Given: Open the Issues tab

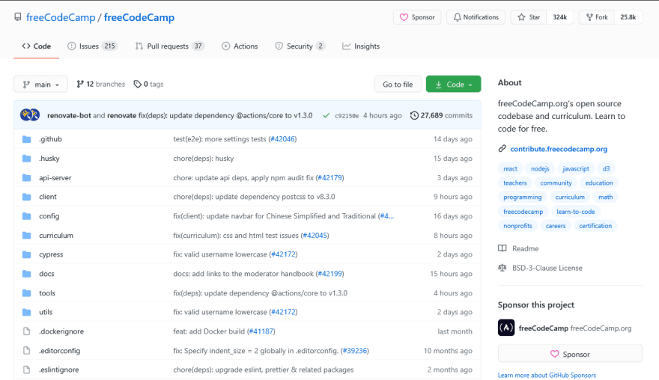Looking at the screenshot, I should (92, 46).
